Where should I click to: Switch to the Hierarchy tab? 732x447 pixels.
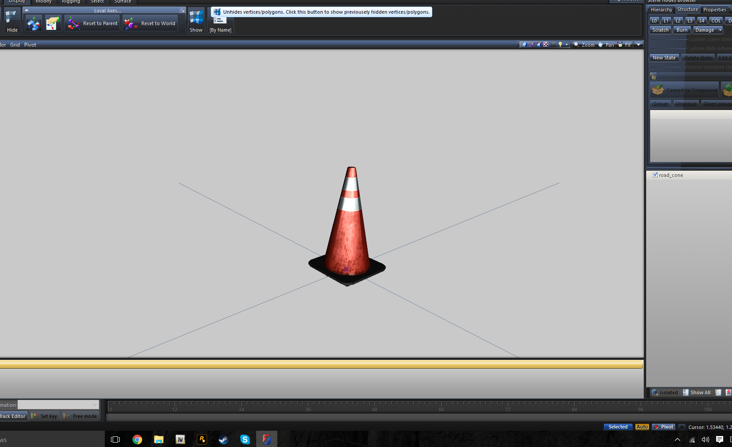[661, 10]
